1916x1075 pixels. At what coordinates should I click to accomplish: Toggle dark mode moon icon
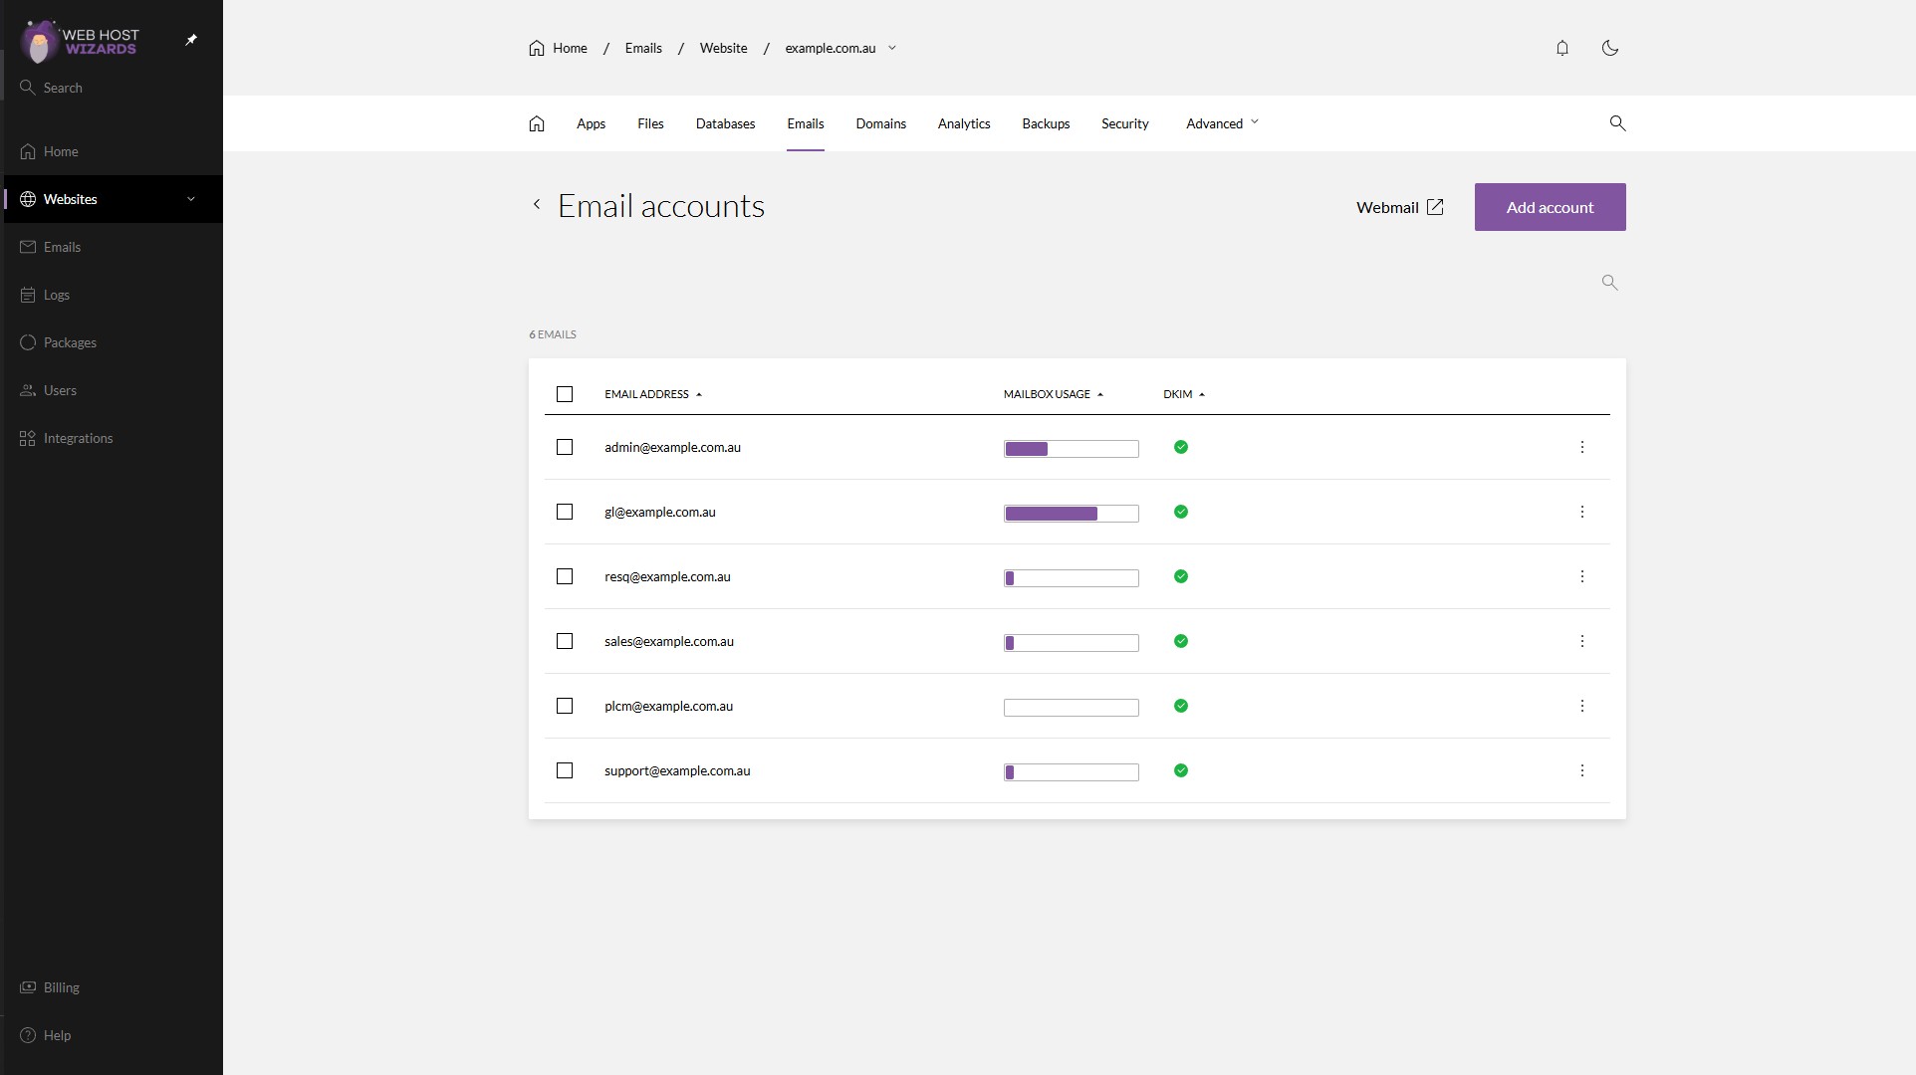(x=1609, y=48)
